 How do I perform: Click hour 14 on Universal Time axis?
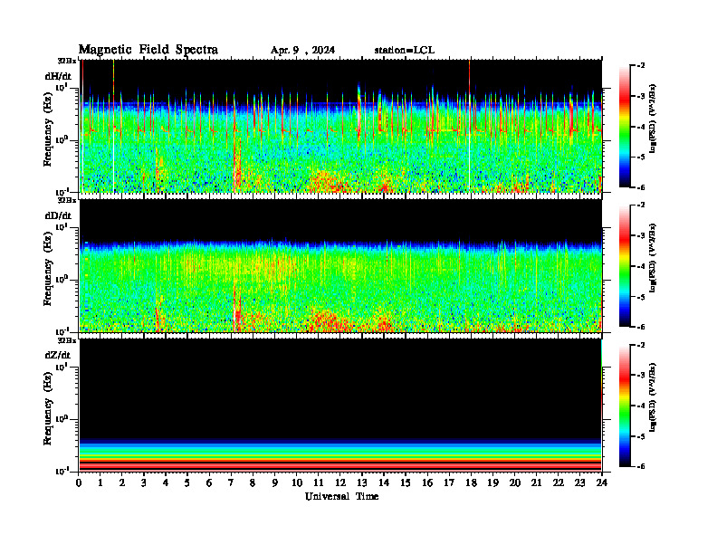tap(384, 483)
